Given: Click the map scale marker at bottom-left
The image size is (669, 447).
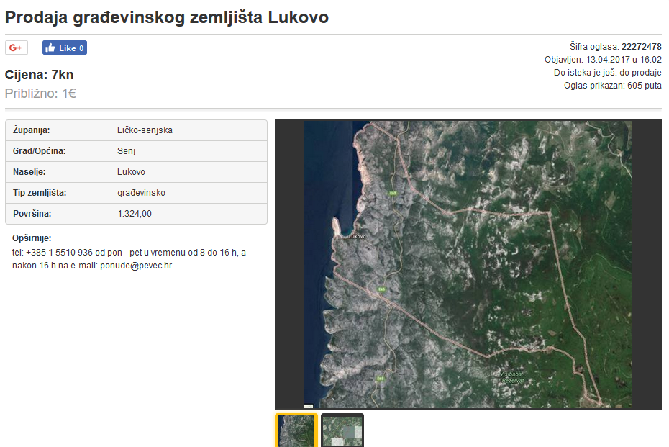Looking at the screenshot, I should click(308, 406).
